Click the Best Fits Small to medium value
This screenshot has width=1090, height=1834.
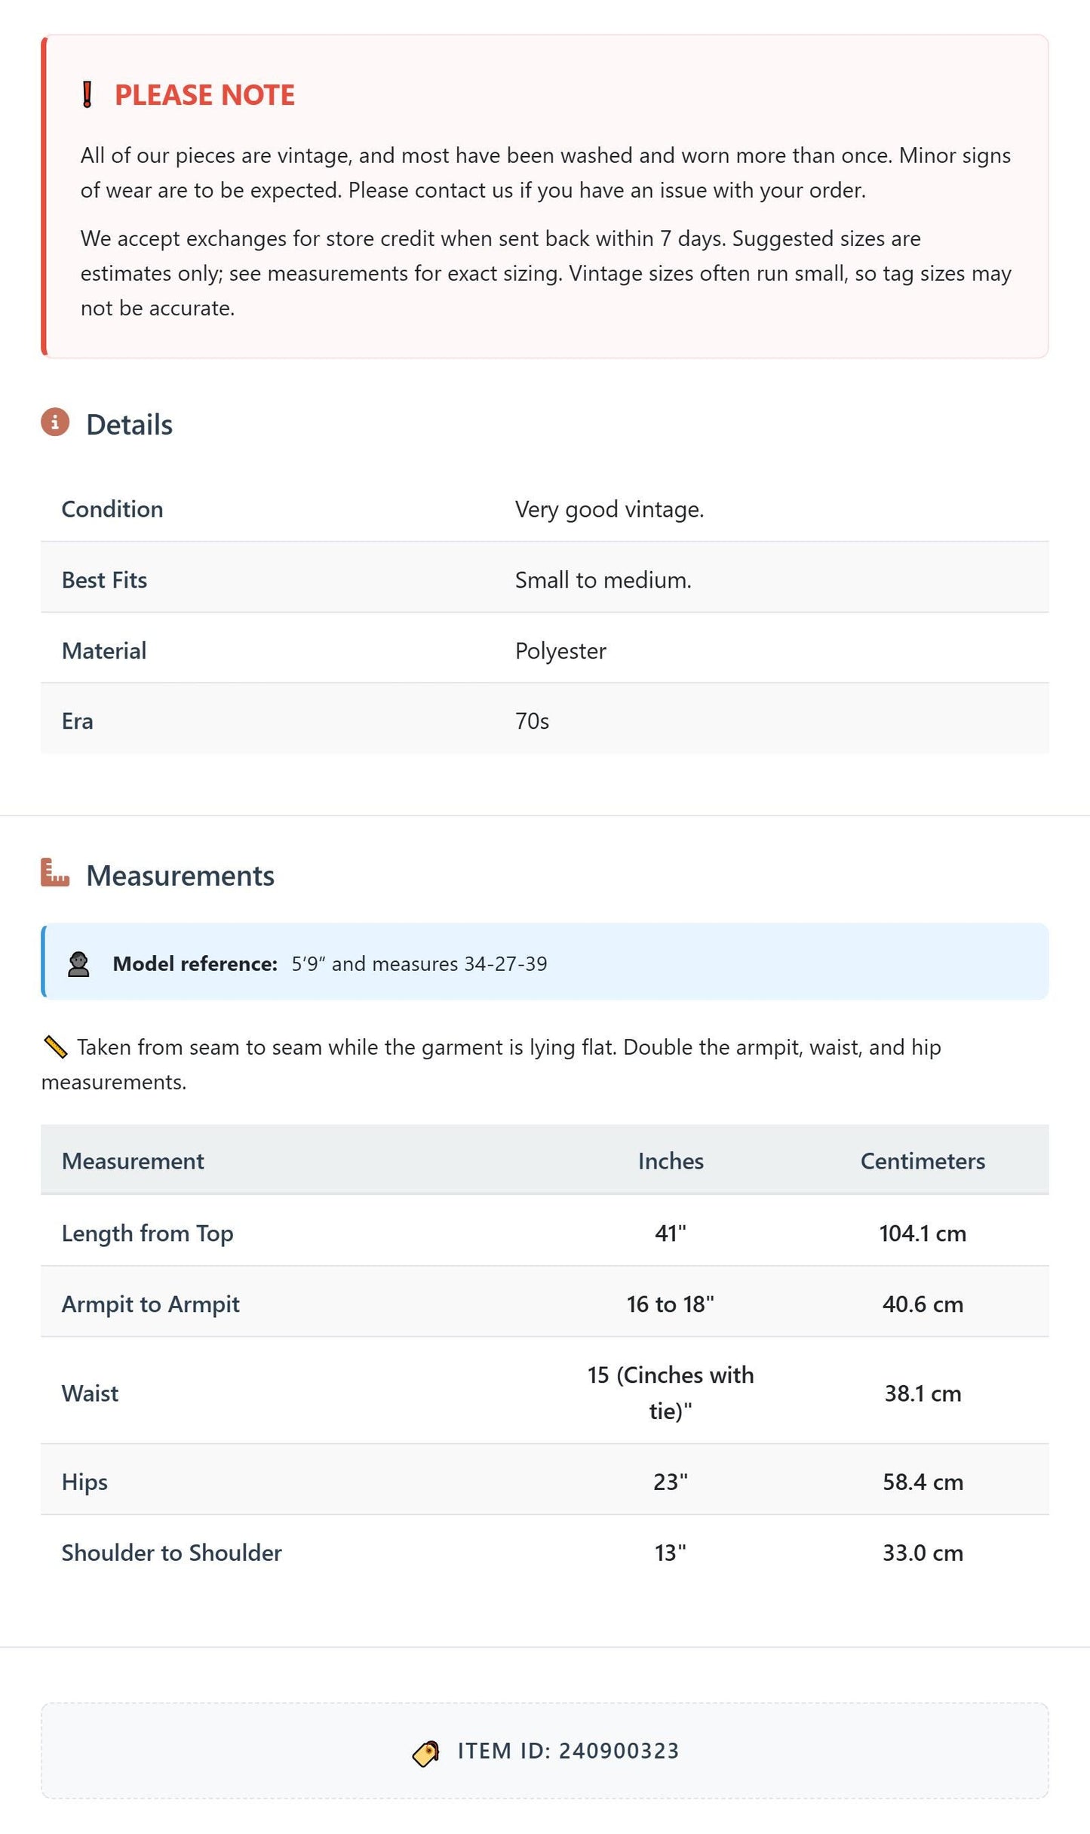coord(603,580)
